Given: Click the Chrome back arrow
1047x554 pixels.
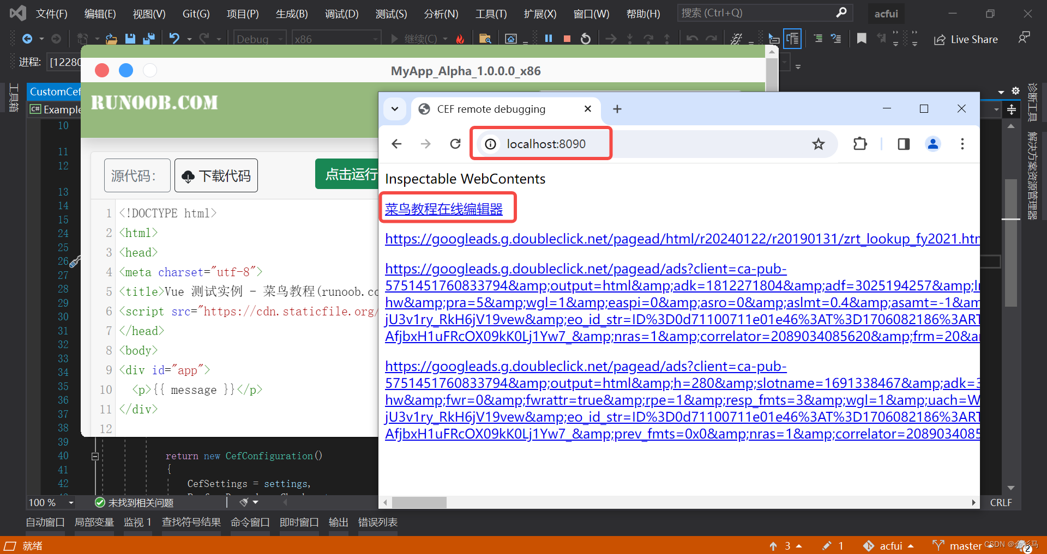Looking at the screenshot, I should tap(396, 144).
